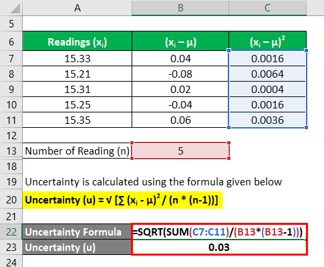Image resolution: width=324 pixels, height=267 pixels.
Task: Select row 6 header
Action: click(x=11, y=41)
